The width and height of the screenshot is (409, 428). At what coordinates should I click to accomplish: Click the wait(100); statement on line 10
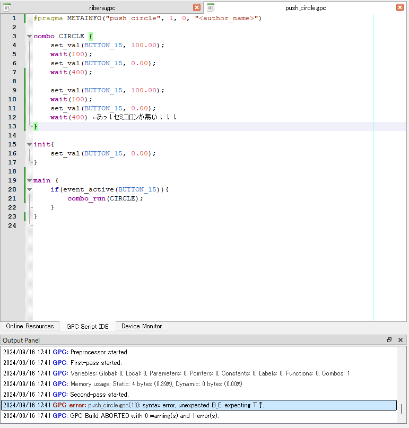coord(71,99)
